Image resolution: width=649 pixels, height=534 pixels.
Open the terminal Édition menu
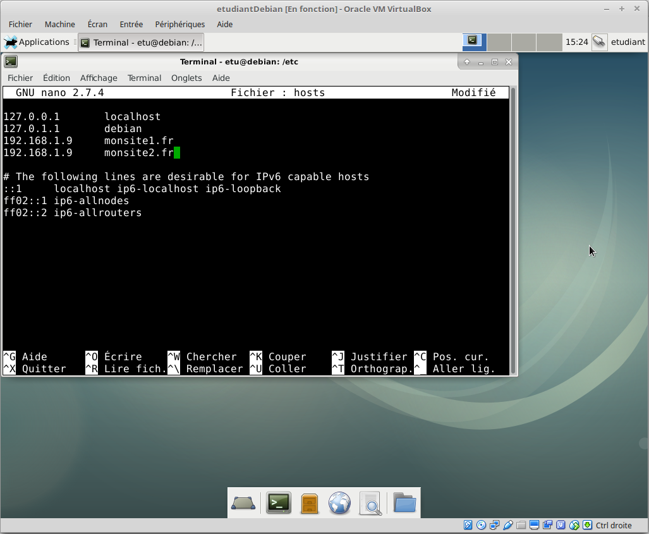point(56,78)
